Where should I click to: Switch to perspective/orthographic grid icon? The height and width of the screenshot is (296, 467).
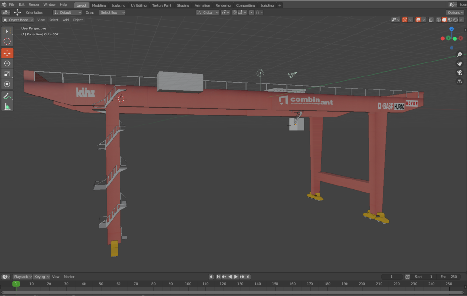click(x=460, y=82)
